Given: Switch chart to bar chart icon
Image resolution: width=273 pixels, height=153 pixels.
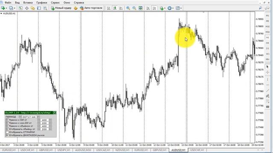Looking at the screenshot, I should tap(109, 8).
